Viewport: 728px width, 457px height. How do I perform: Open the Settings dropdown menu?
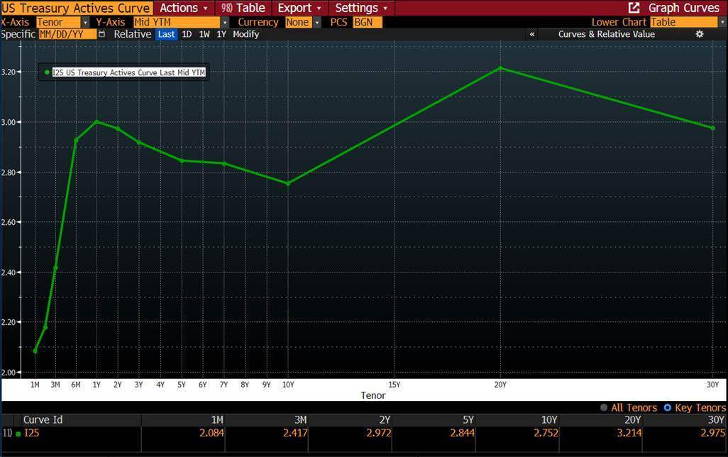pos(361,8)
